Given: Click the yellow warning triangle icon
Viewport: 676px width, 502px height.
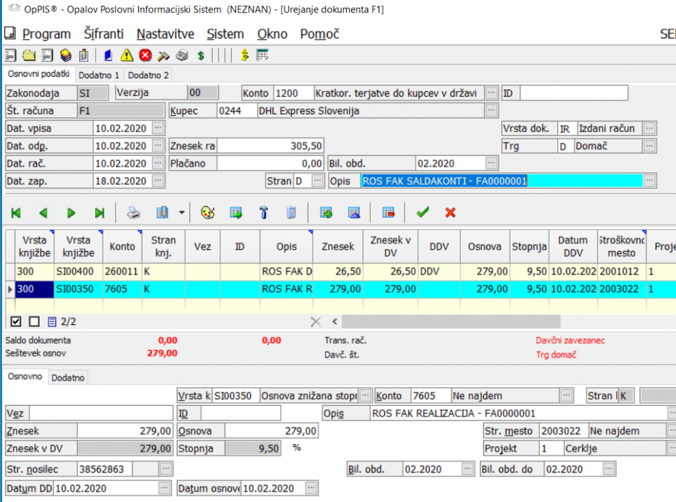Looking at the screenshot, I should (x=127, y=55).
